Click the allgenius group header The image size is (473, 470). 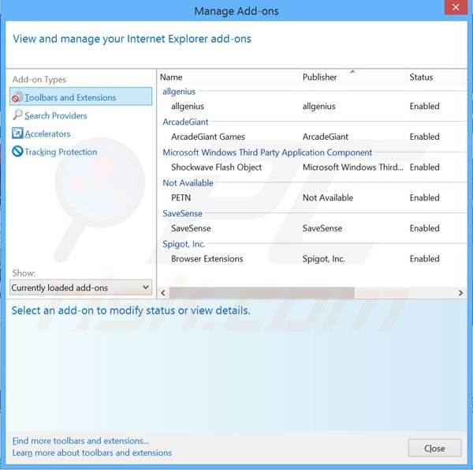point(179,92)
